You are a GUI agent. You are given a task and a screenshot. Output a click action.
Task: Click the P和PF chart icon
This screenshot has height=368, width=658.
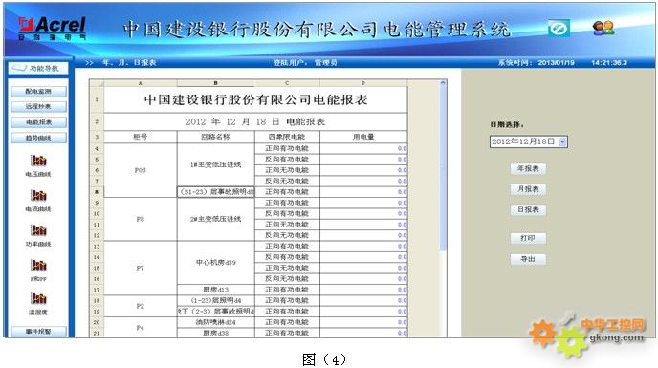point(38,265)
